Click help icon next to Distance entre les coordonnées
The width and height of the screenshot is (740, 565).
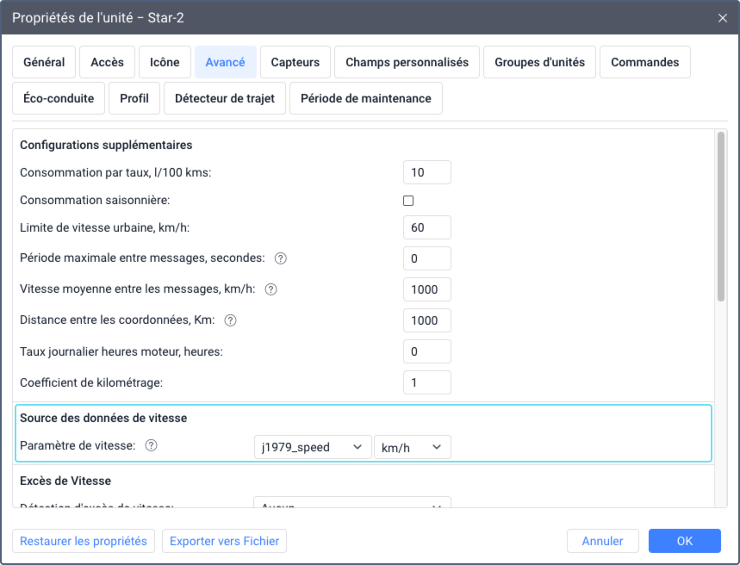pos(230,320)
